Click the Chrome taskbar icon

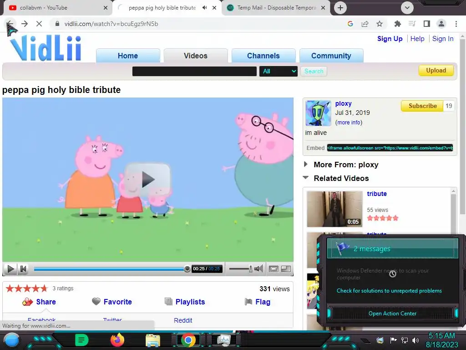click(188, 340)
